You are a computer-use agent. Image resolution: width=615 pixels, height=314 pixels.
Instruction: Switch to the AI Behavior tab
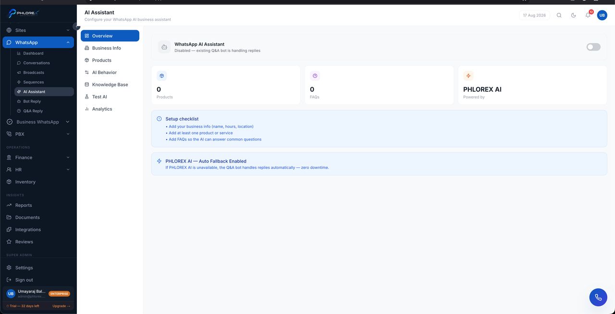click(110, 72)
